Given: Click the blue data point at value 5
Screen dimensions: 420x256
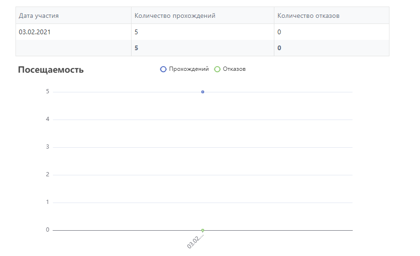Looking at the screenshot, I should (x=202, y=92).
